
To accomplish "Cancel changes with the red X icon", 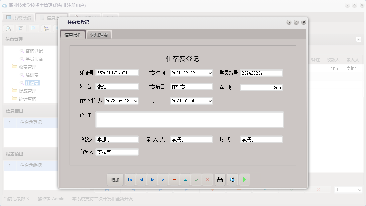I will point(207,180).
